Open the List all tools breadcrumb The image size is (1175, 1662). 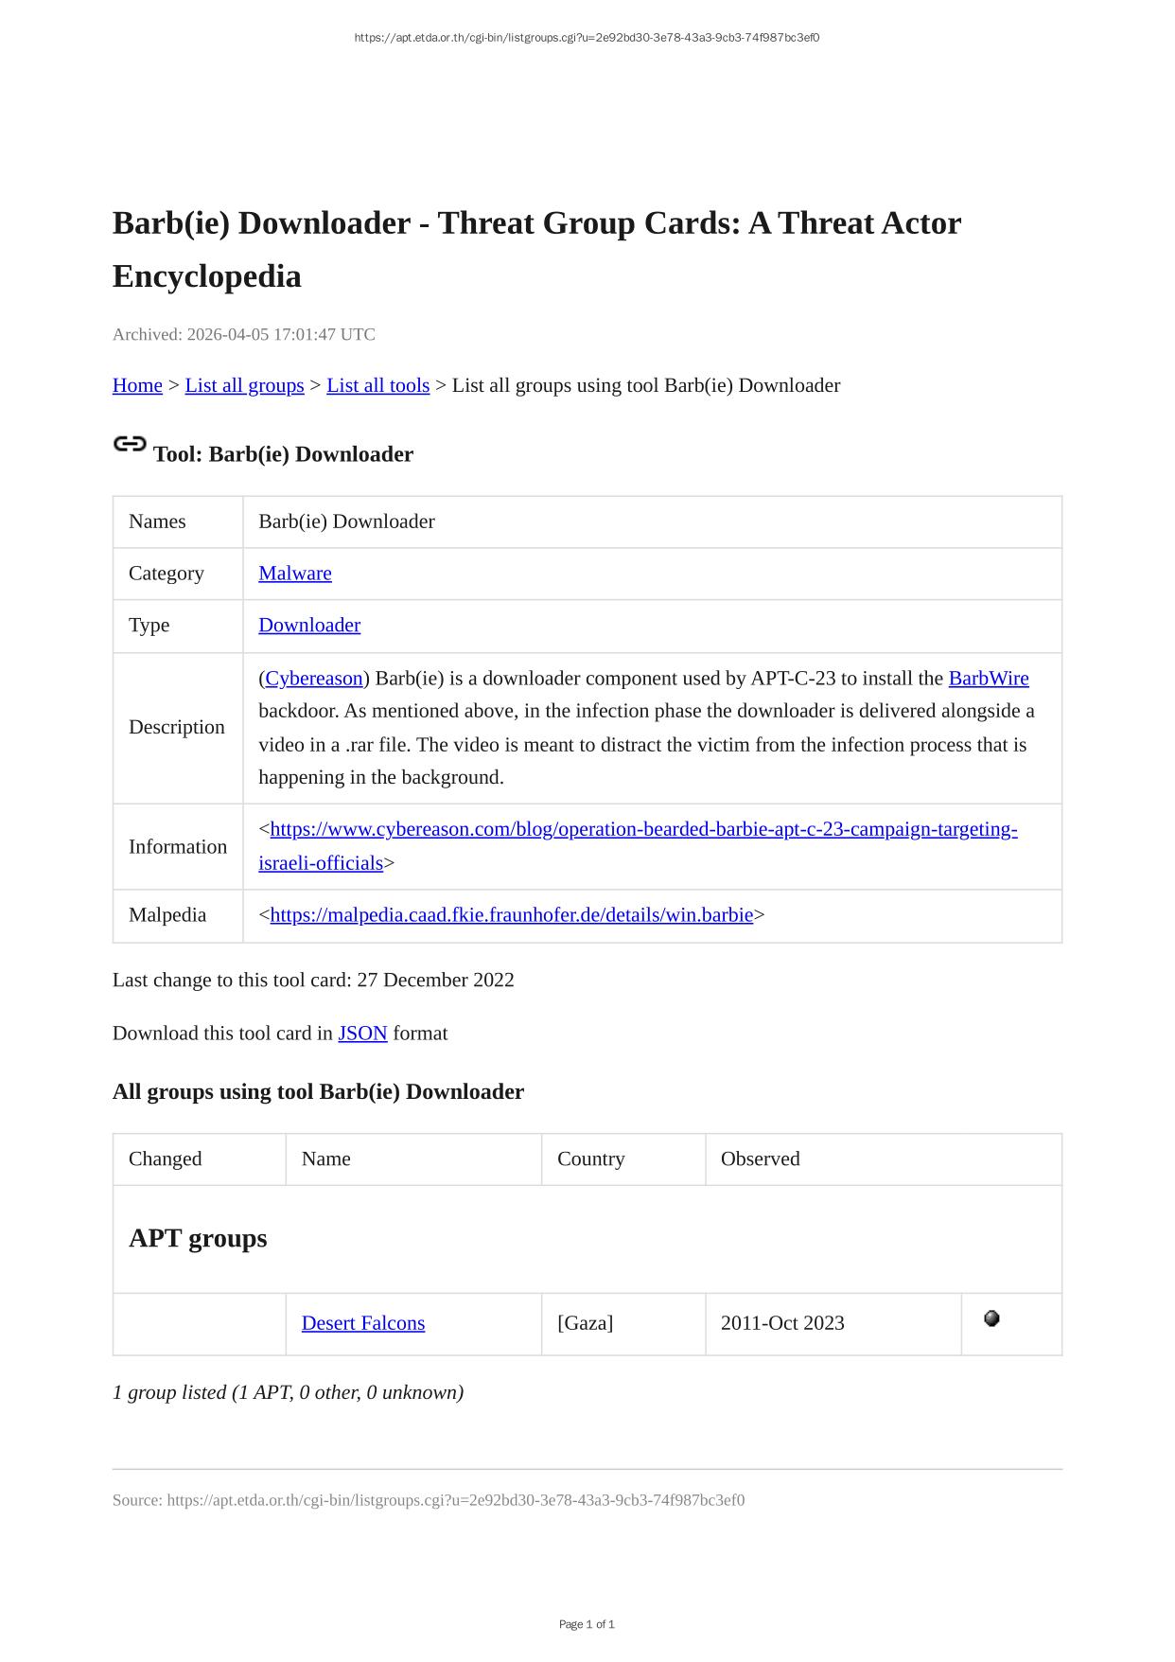(377, 385)
